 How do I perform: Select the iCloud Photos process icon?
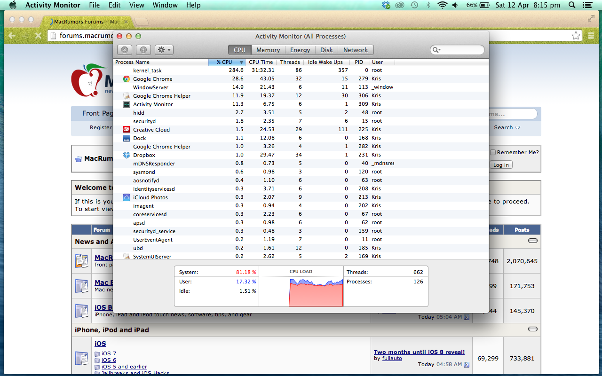pyautogui.click(x=127, y=197)
